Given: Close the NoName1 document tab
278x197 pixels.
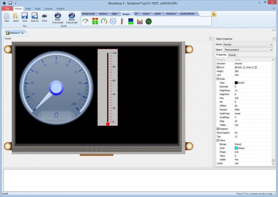Looking at the screenshot, I should [x=22, y=33].
